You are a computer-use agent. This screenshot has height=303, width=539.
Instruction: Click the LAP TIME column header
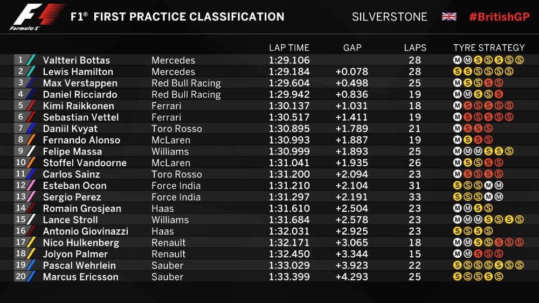click(x=289, y=48)
